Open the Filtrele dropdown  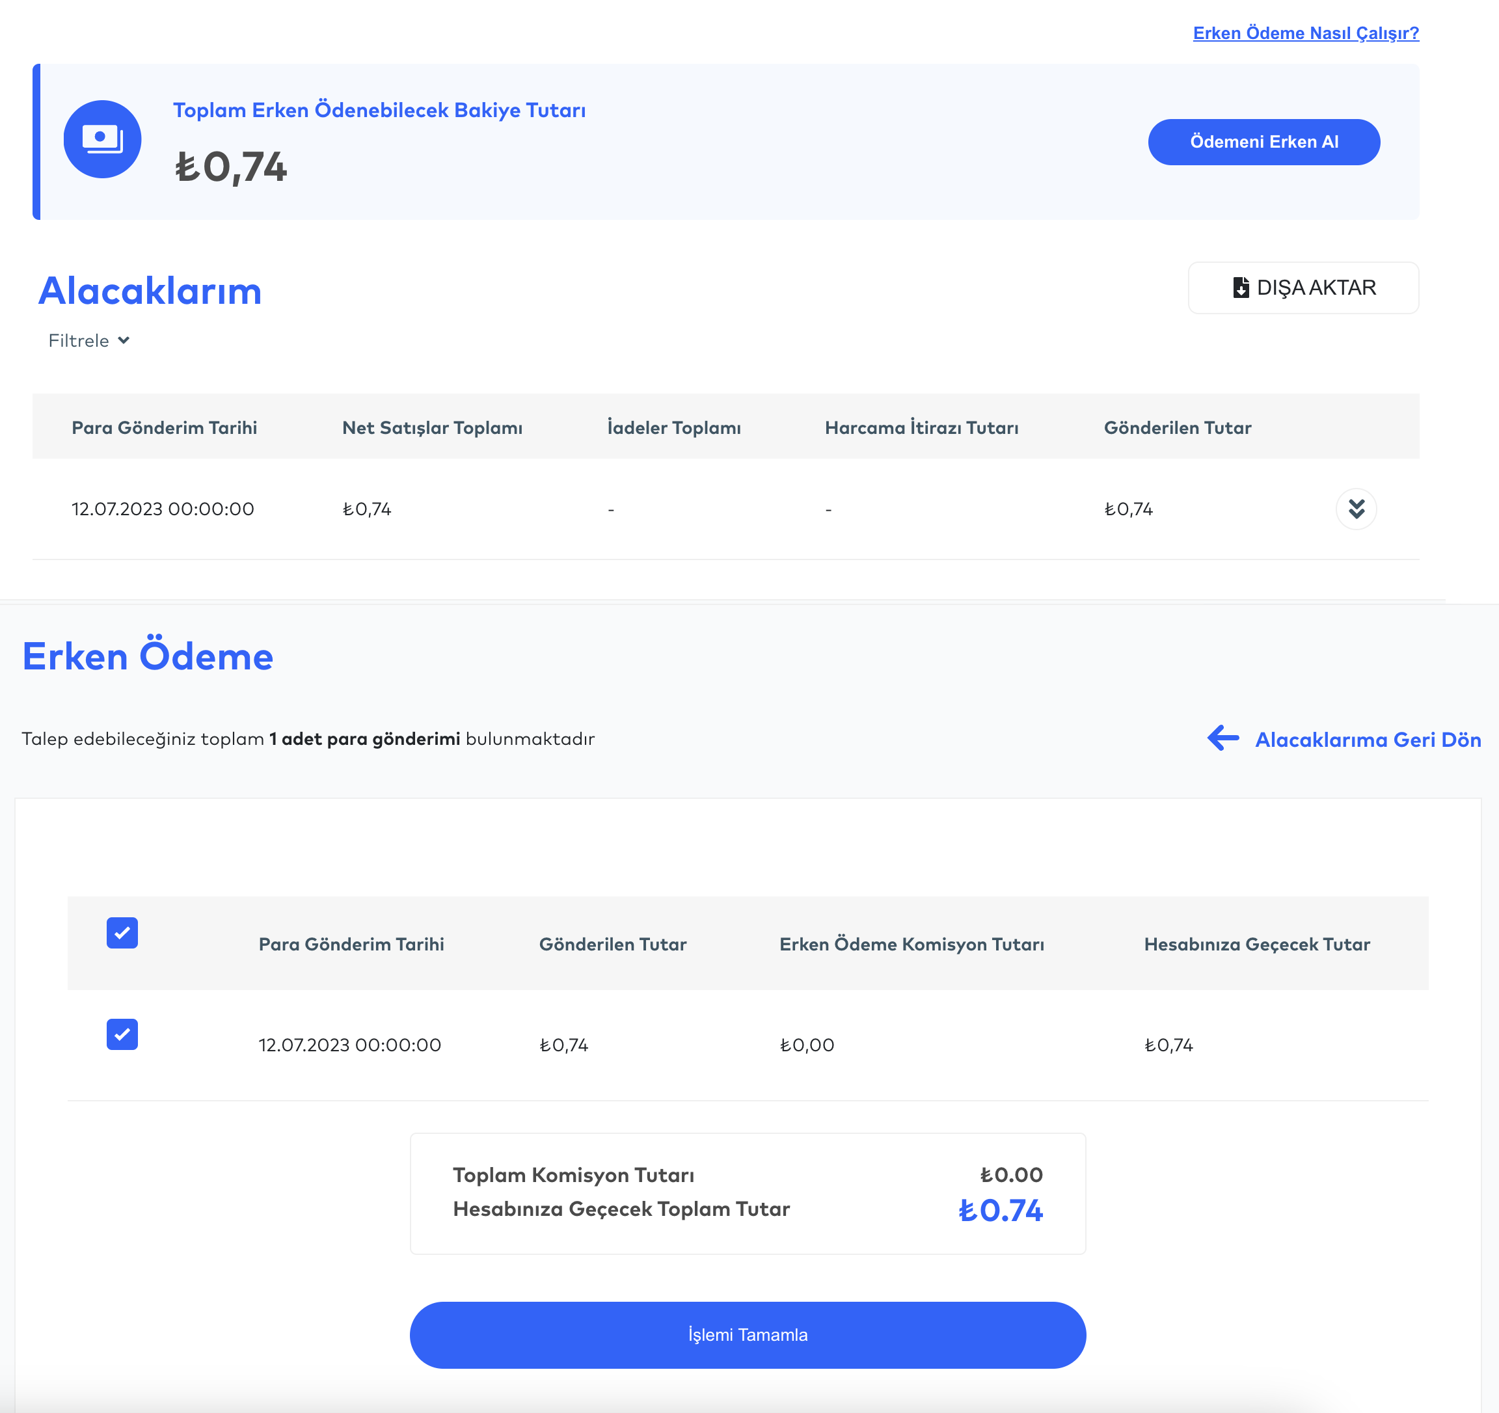point(79,341)
